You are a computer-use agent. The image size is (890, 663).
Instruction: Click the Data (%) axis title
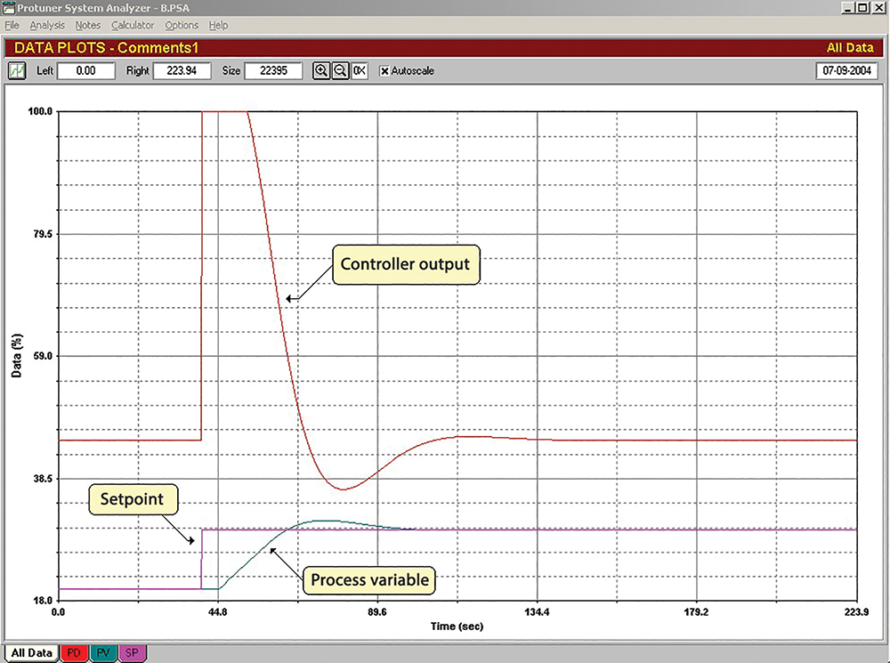pos(16,356)
